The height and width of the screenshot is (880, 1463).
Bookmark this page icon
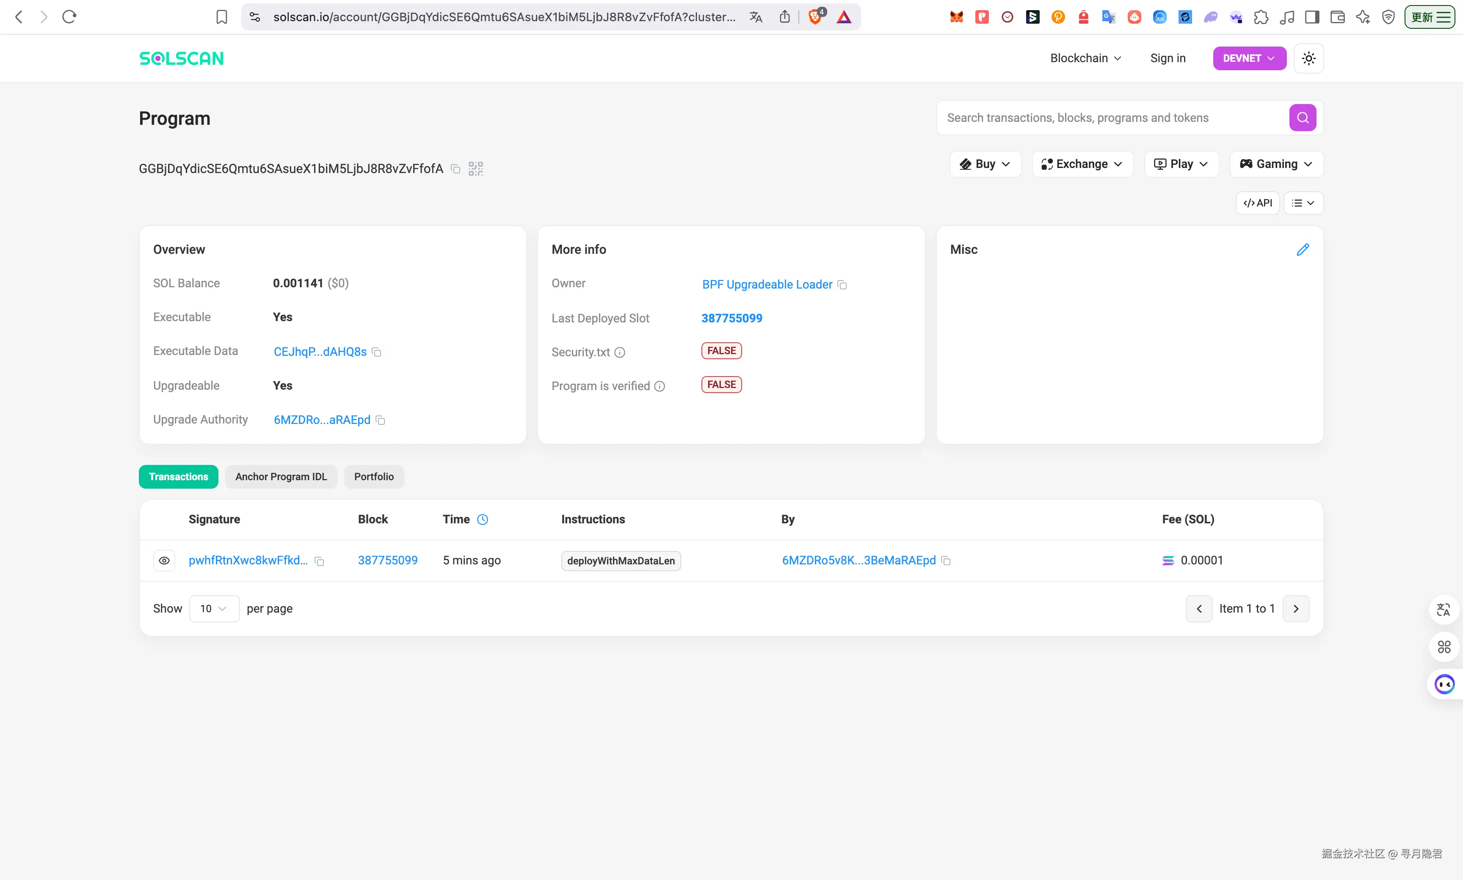(221, 17)
